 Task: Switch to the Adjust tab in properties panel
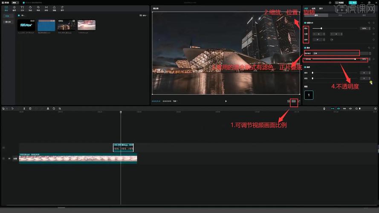[x=321, y=9]
